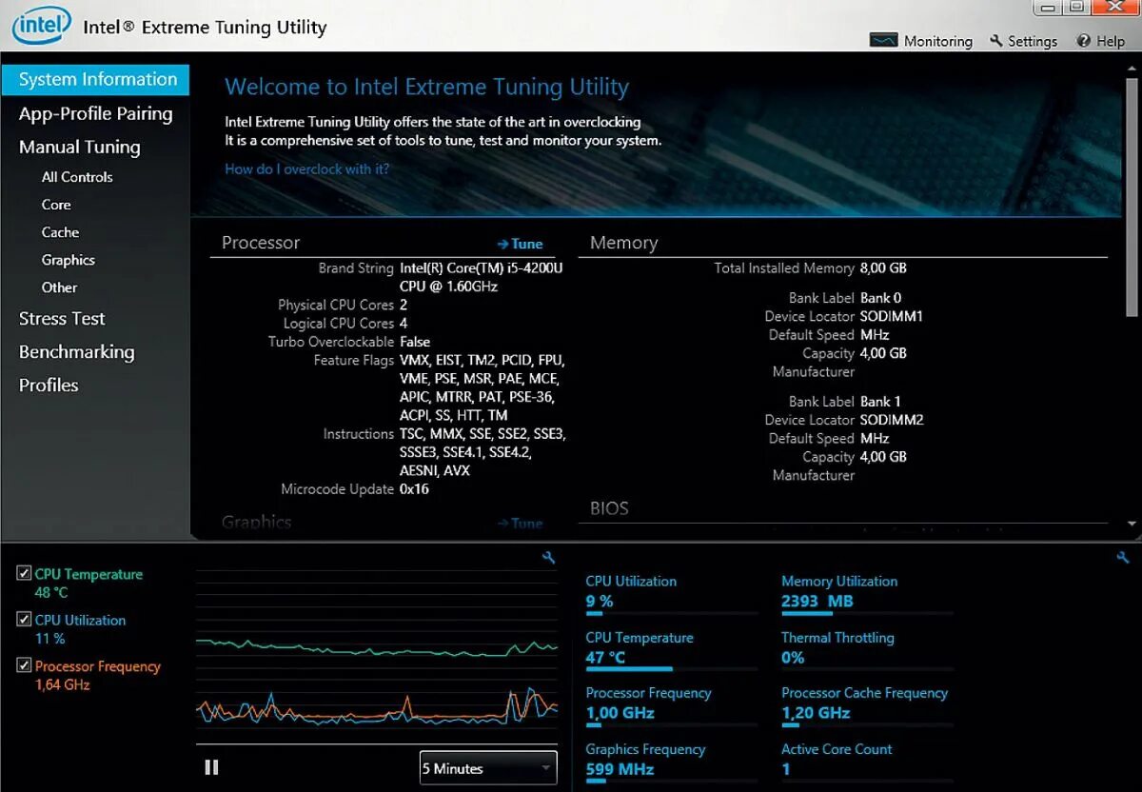
Task: Click the BIOS section heading
Action: (609, 508)
